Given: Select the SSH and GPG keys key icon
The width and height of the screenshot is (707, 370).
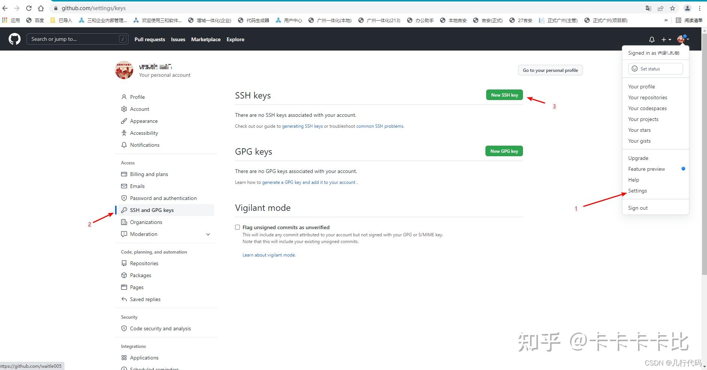Looking at the screenshot, I should pyautogui.click(x=124, y=210).
